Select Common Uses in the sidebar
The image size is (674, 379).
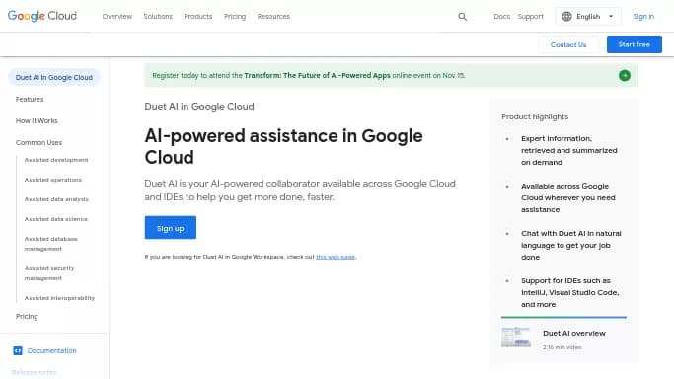click(38, 142)
